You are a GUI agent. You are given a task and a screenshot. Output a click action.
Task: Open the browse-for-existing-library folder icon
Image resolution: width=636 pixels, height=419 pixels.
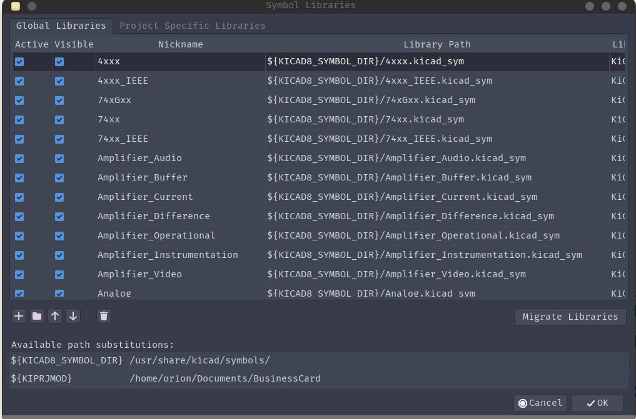tap(36, 316)
